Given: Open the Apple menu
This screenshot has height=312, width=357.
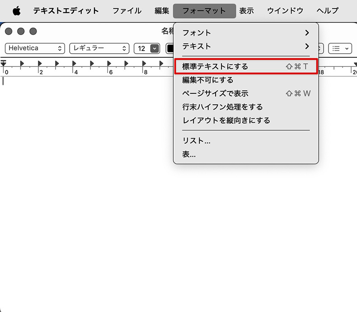Looking at the screenshot, I should [16, 11].
